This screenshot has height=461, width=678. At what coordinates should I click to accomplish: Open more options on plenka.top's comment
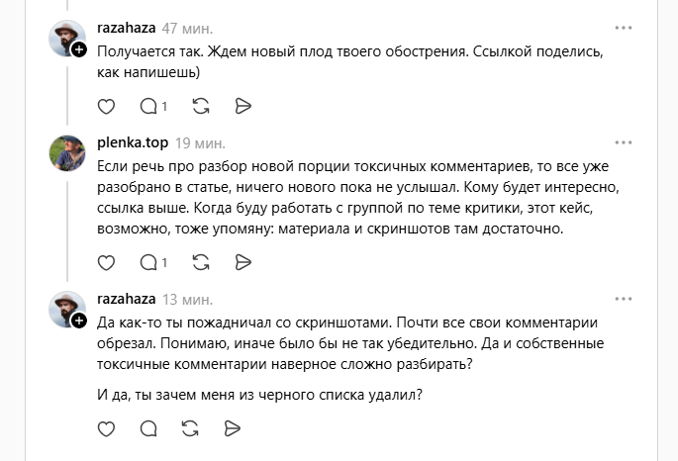tap(623, 142)
